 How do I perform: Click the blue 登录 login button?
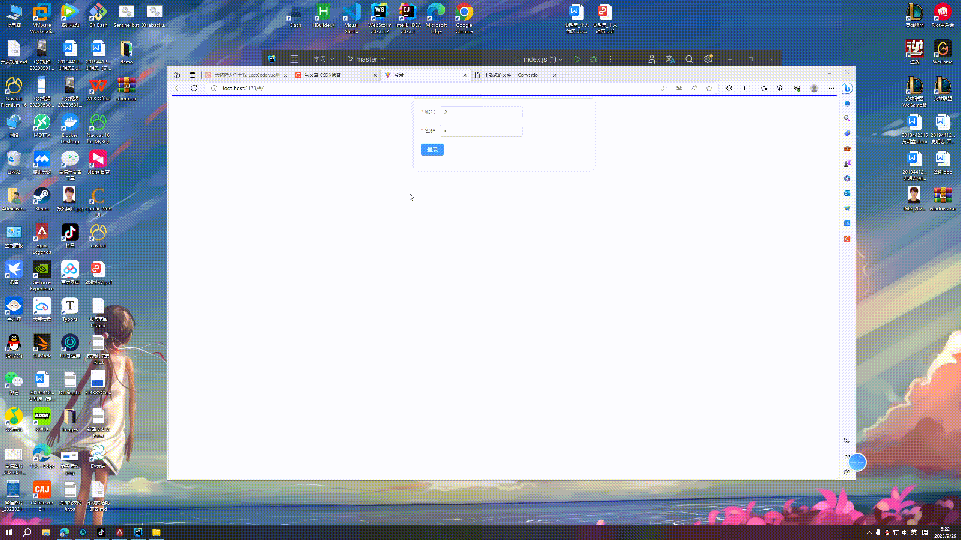pos(432,150)
